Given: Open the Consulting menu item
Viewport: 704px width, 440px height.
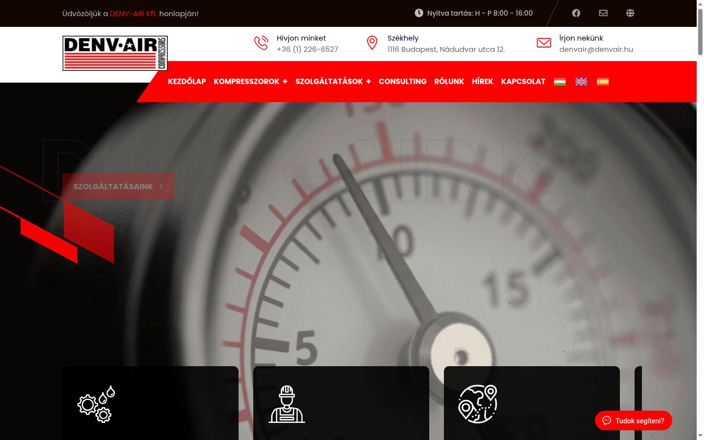Looking at the screenshot, I should pos(403,82).
